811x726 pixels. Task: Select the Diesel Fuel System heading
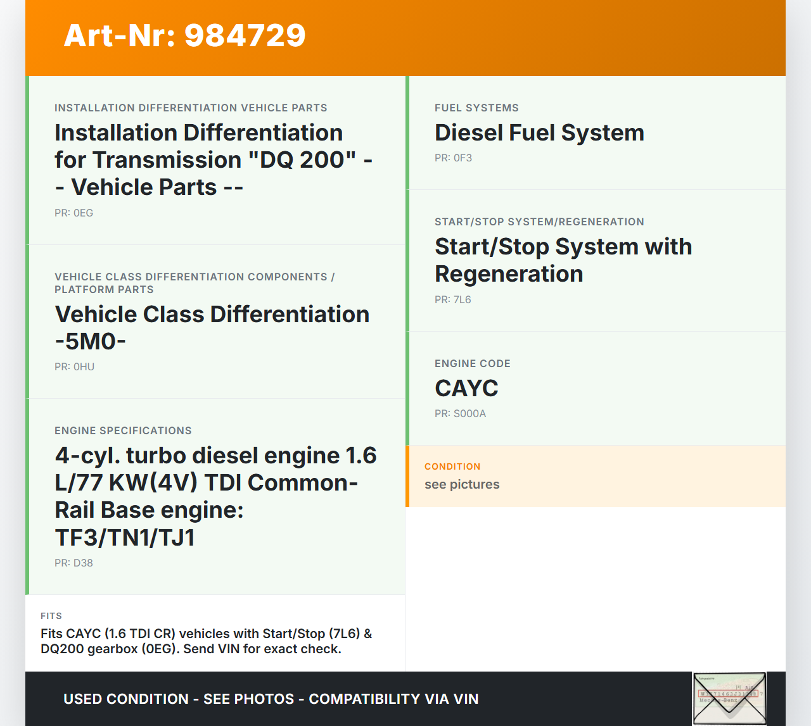click(x=539, y=133)
